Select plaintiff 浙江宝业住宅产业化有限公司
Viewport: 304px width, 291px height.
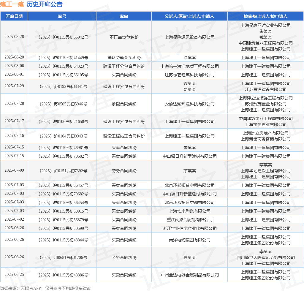190,228
